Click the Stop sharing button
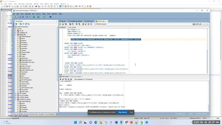The image size is (222, 125). click(122, 112)
